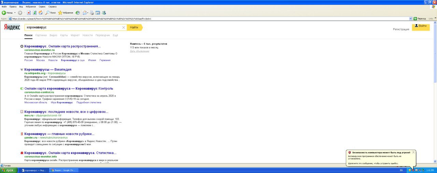Expand the Ещё more services tab

115,35
